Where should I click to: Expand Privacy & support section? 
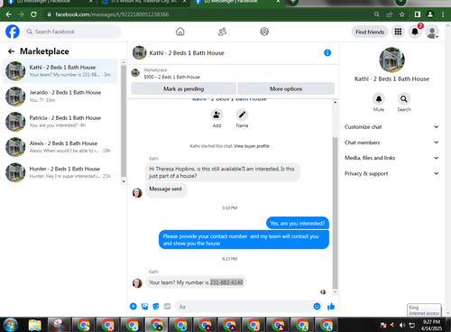click(x=391, y=173)
